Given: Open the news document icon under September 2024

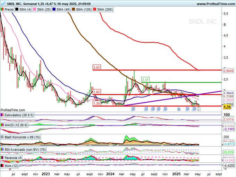Looking at the screenshot, I should point(153,109).
